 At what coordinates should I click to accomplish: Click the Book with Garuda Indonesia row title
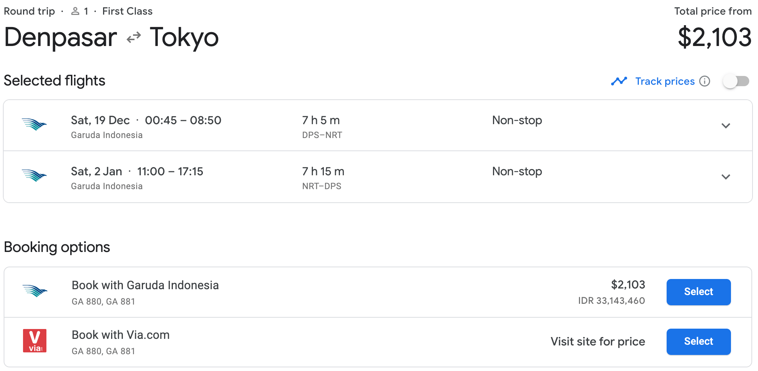tap(145, 285)
